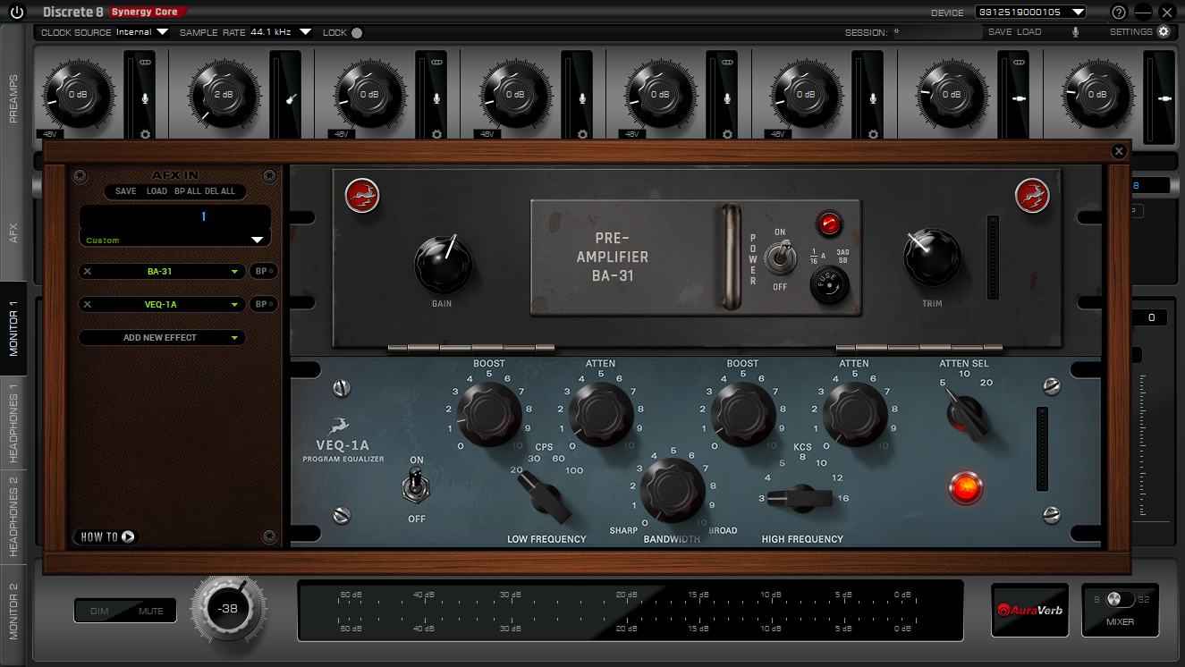
Task: Flip the BA-31 POWER switch
Action: 780,259
